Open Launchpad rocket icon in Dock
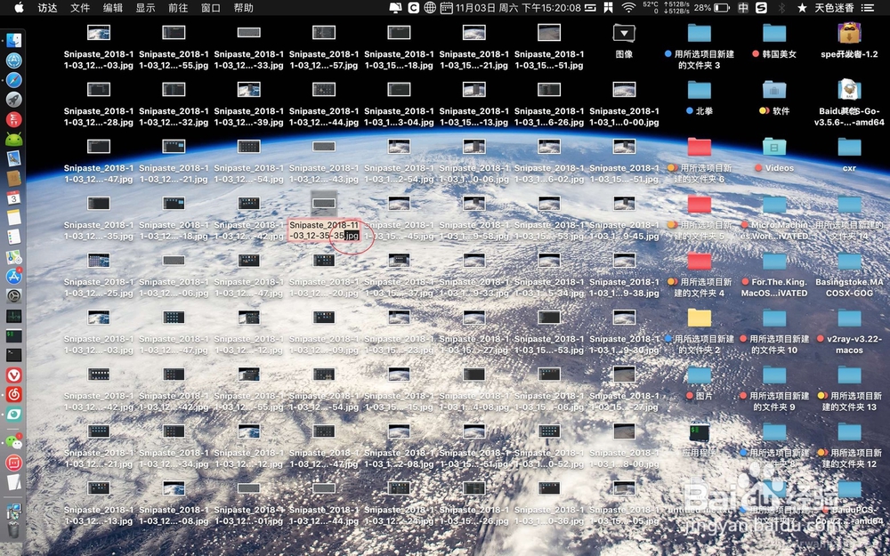Image resolution: width=890 pixels, height=556 pixels. click(13, 100)
